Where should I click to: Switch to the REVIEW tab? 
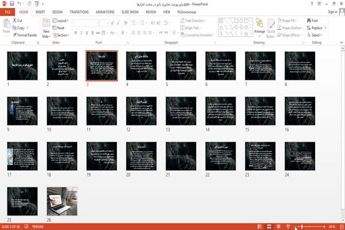[x=151, y=12]
